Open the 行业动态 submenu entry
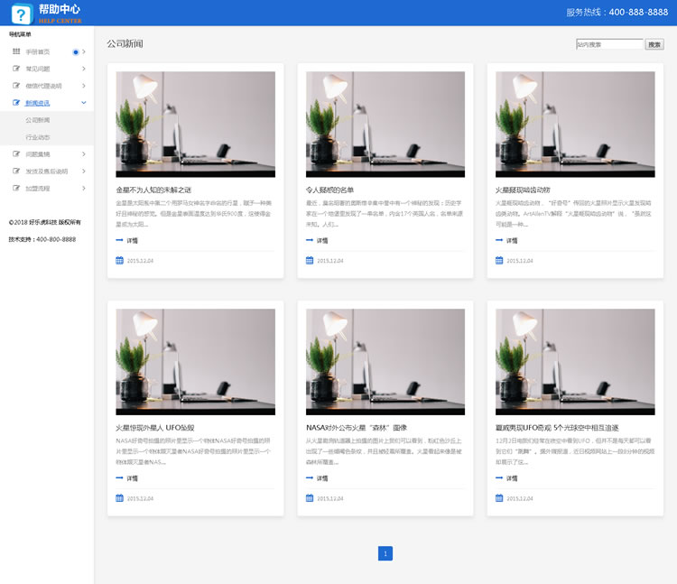 pos(38,137)
